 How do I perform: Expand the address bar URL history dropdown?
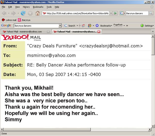click(111, 13)
